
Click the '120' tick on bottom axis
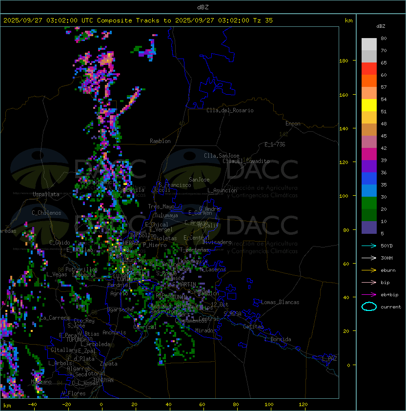[x=303, y=405]
